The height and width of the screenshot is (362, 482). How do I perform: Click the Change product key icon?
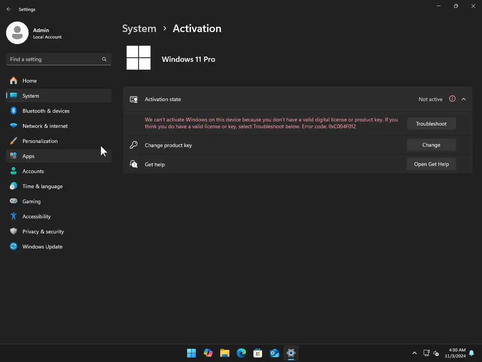click(x=134, y=145)
